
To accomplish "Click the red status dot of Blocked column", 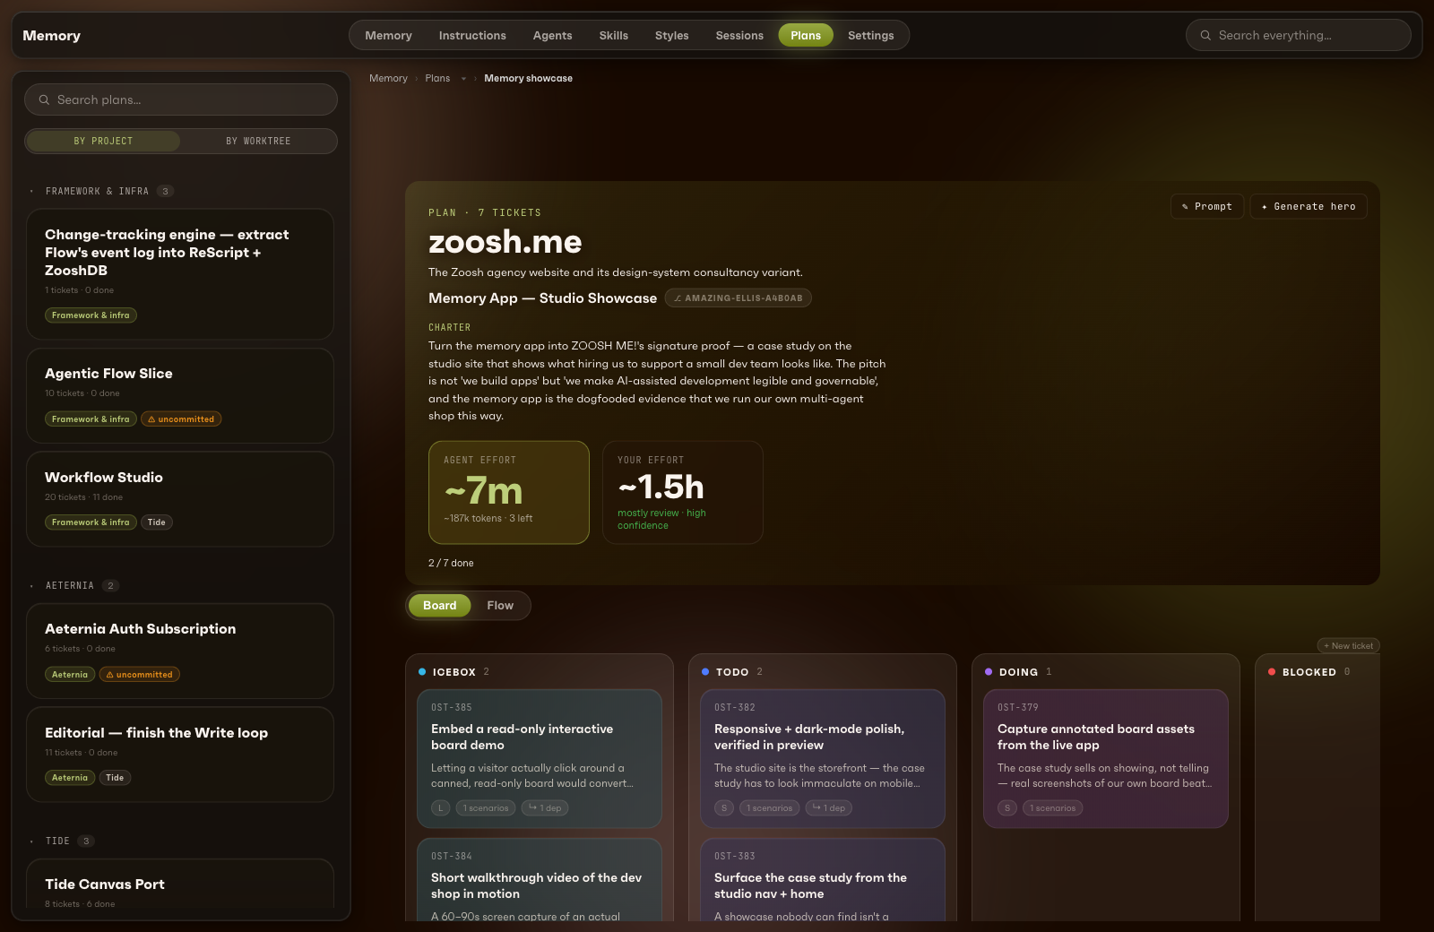I will tap(1272, 672).
